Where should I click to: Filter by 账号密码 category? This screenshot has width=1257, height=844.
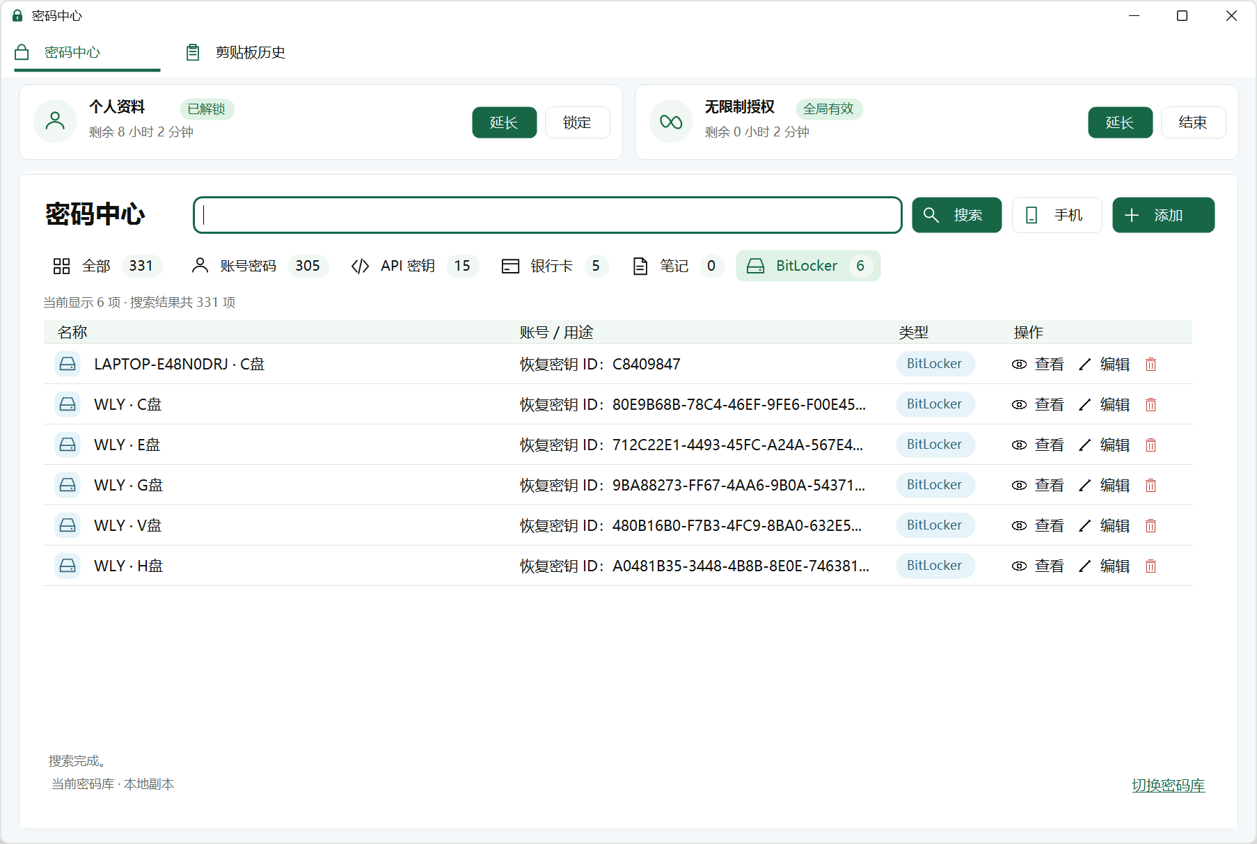click(259, 266)
